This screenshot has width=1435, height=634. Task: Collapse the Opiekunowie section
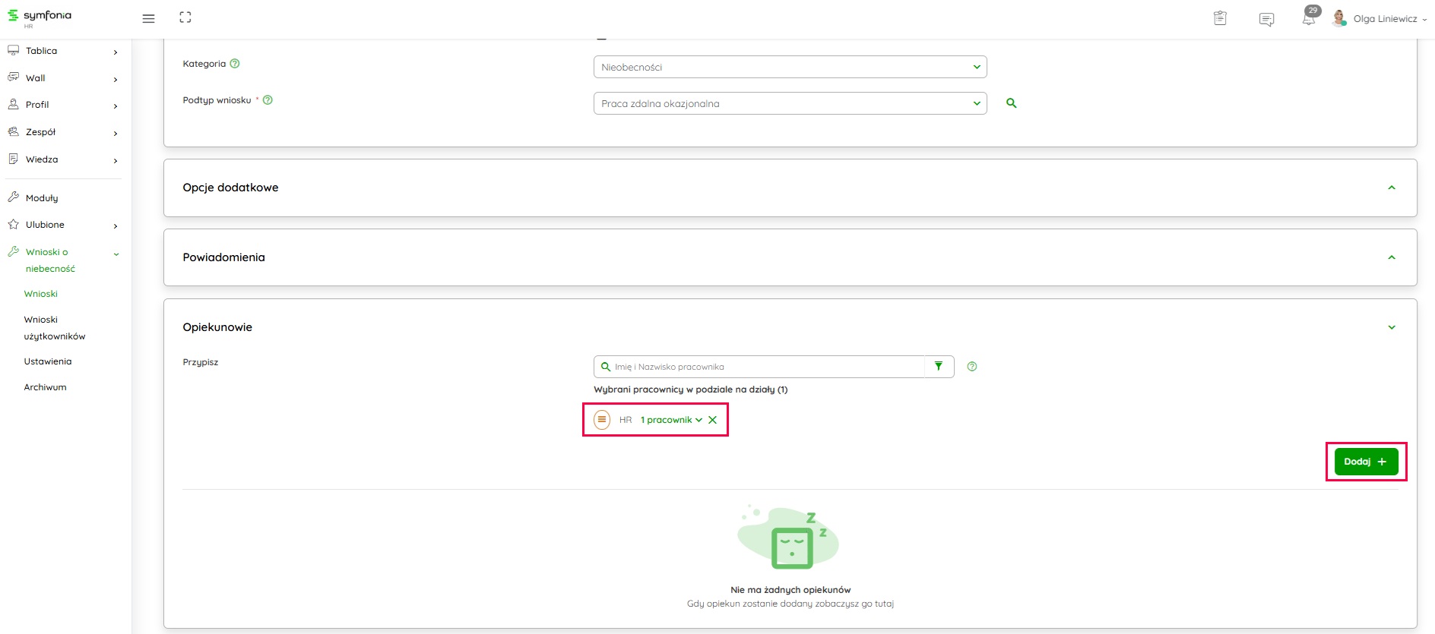(x=1391, y=327)
